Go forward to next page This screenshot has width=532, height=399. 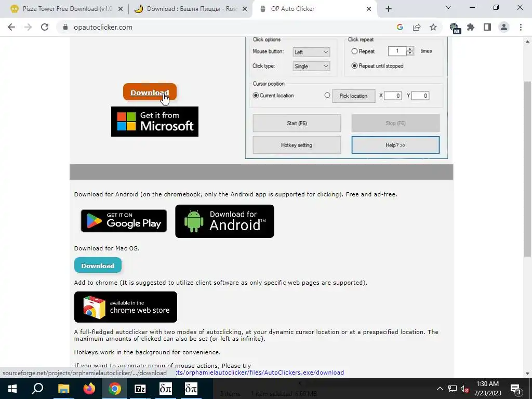coord(28,27)
